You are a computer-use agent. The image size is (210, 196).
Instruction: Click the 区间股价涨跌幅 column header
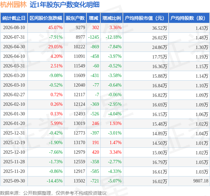pyautogui.click(x=46, y=18)
